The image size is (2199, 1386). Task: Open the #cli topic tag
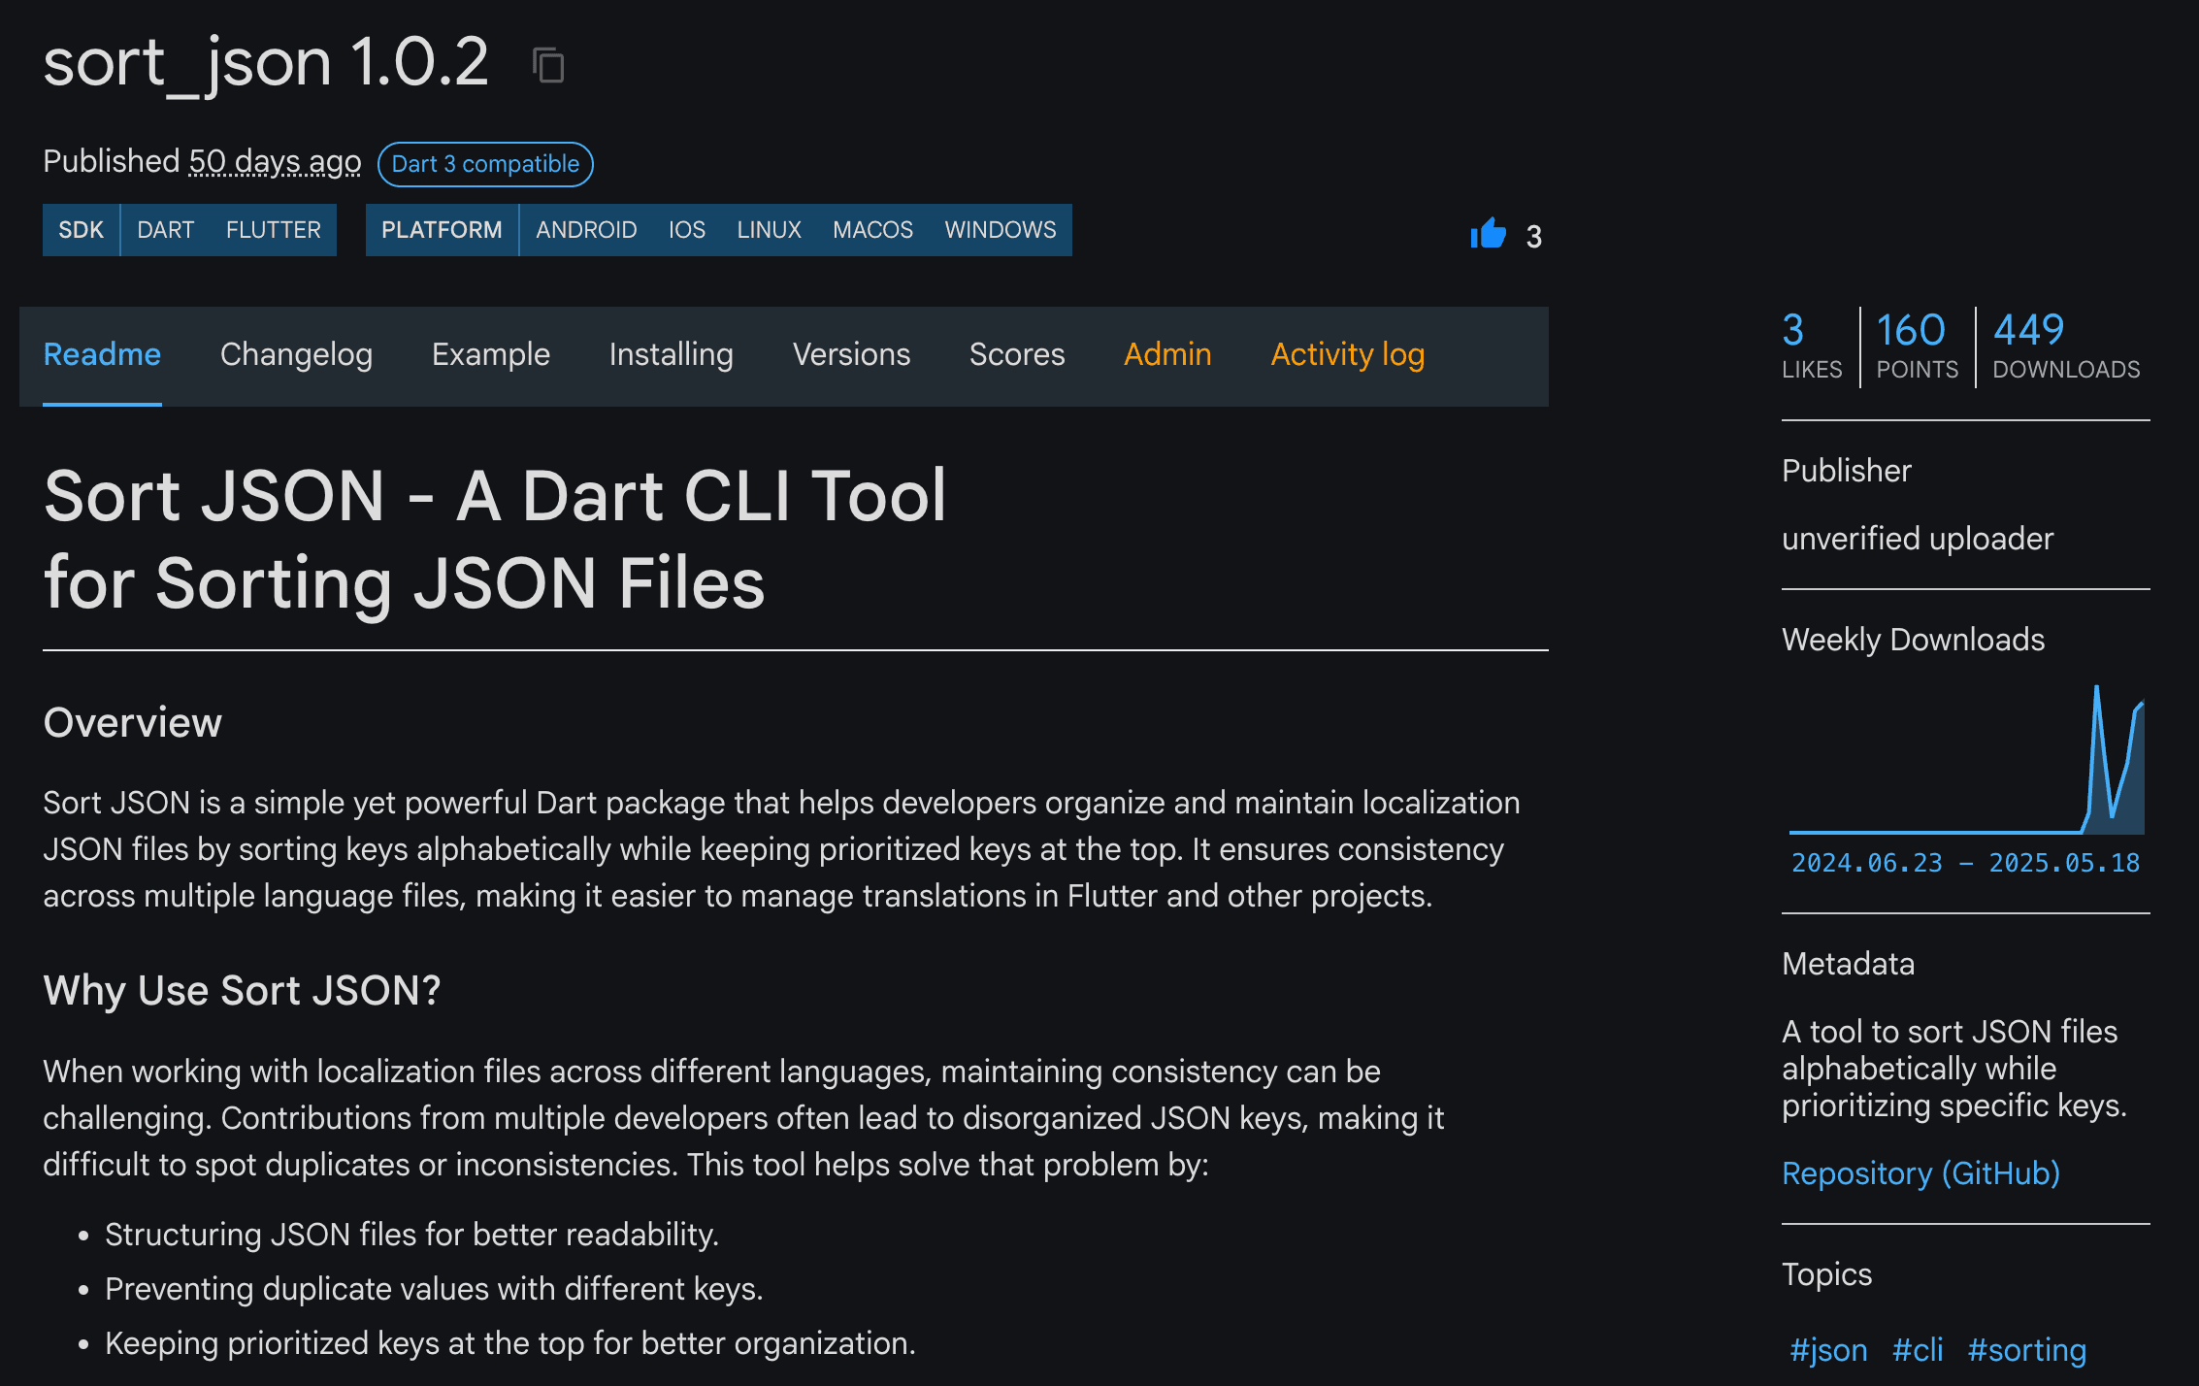1918,1350
